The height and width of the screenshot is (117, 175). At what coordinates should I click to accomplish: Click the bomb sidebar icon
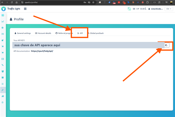3,40
